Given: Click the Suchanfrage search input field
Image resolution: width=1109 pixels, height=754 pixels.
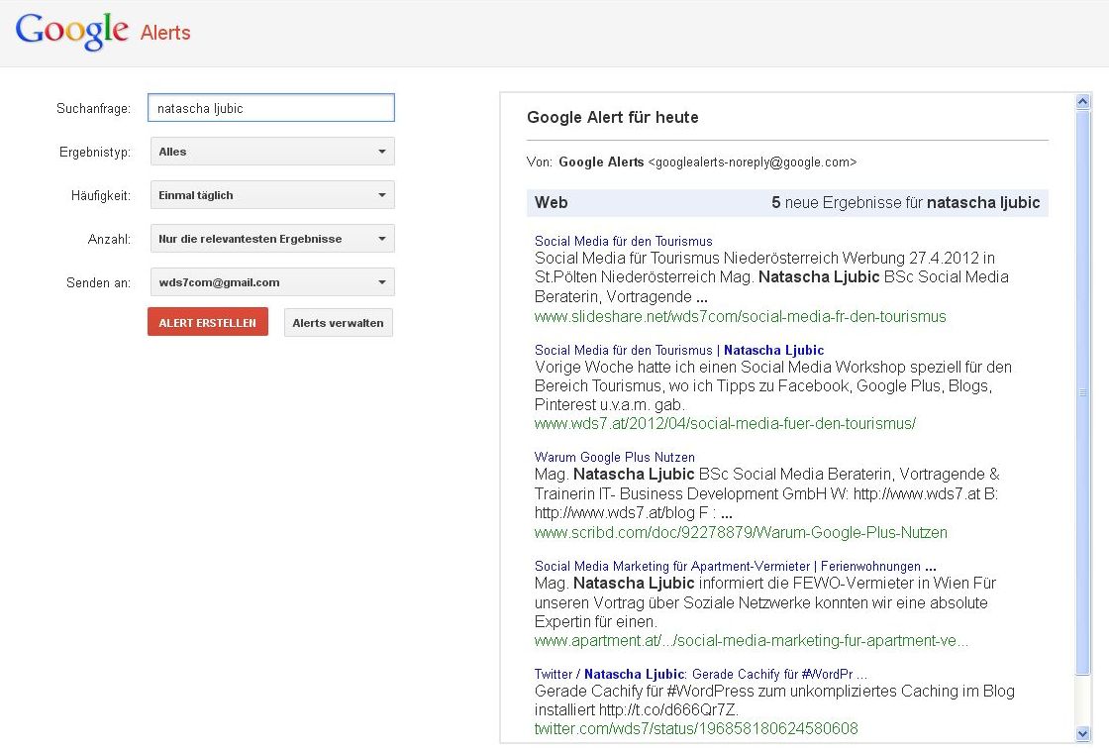Looking at the screenshot, I should pyautogui.click(x=270, y=108).
